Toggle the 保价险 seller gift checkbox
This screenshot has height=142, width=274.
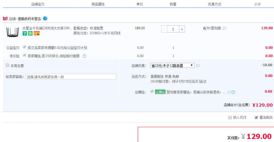pyautogui.click(x=25, y=55)
